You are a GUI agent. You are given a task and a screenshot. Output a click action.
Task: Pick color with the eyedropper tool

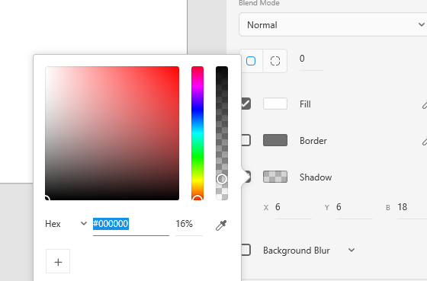click(221, 225)
